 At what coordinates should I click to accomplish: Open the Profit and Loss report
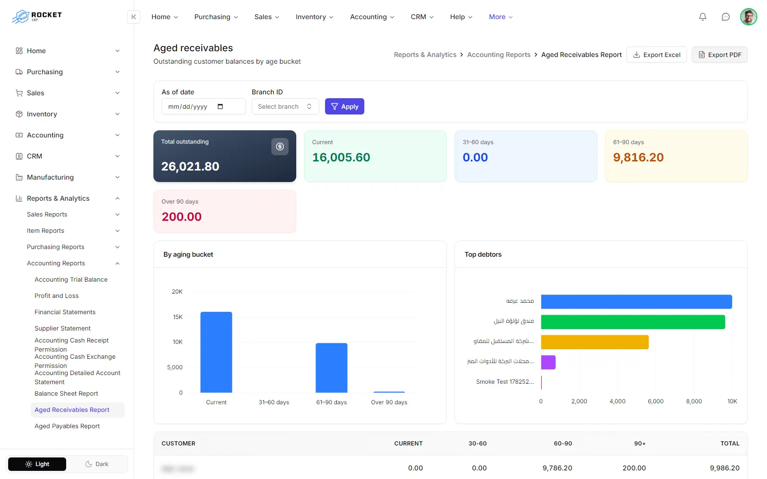(x=57, y=296)
